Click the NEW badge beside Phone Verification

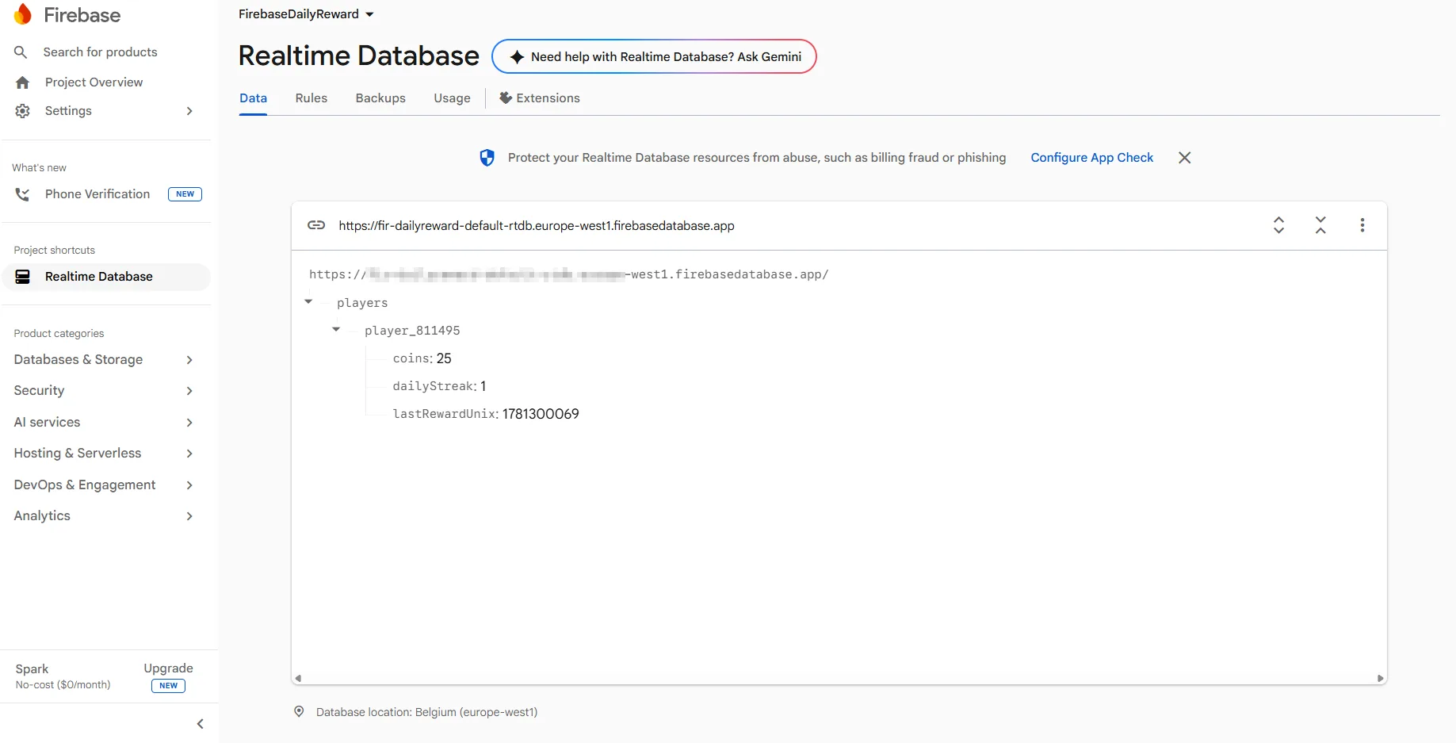tap(185, 194)
